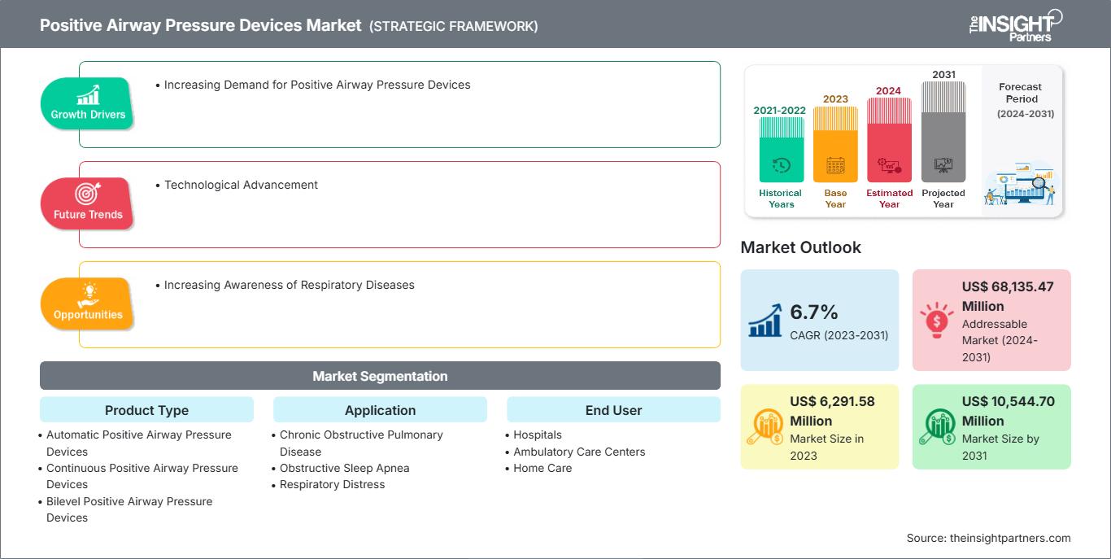
Task: Click the Historical Years clock icon
Action: [780, 164]
